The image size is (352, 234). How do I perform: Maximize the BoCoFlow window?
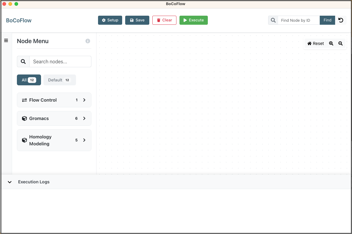pos(16,4)
